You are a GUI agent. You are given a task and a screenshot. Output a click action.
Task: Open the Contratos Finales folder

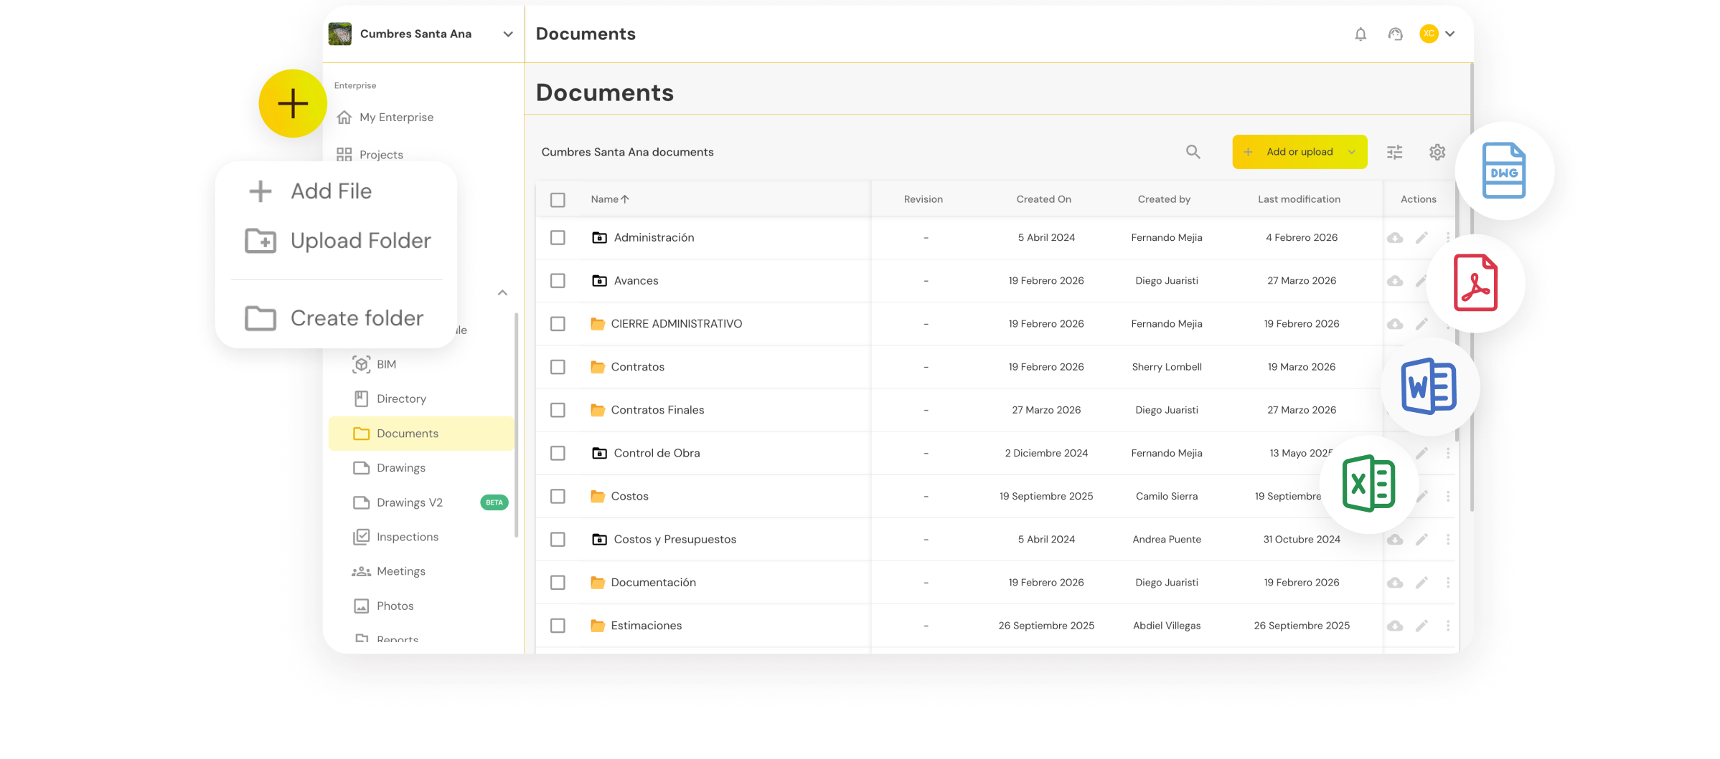657,410
